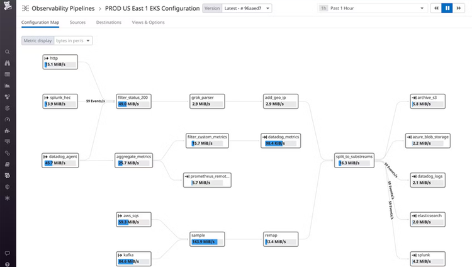Screen dimensions: 472x267
Task: Step the time range forward
Action: (458, 8)
